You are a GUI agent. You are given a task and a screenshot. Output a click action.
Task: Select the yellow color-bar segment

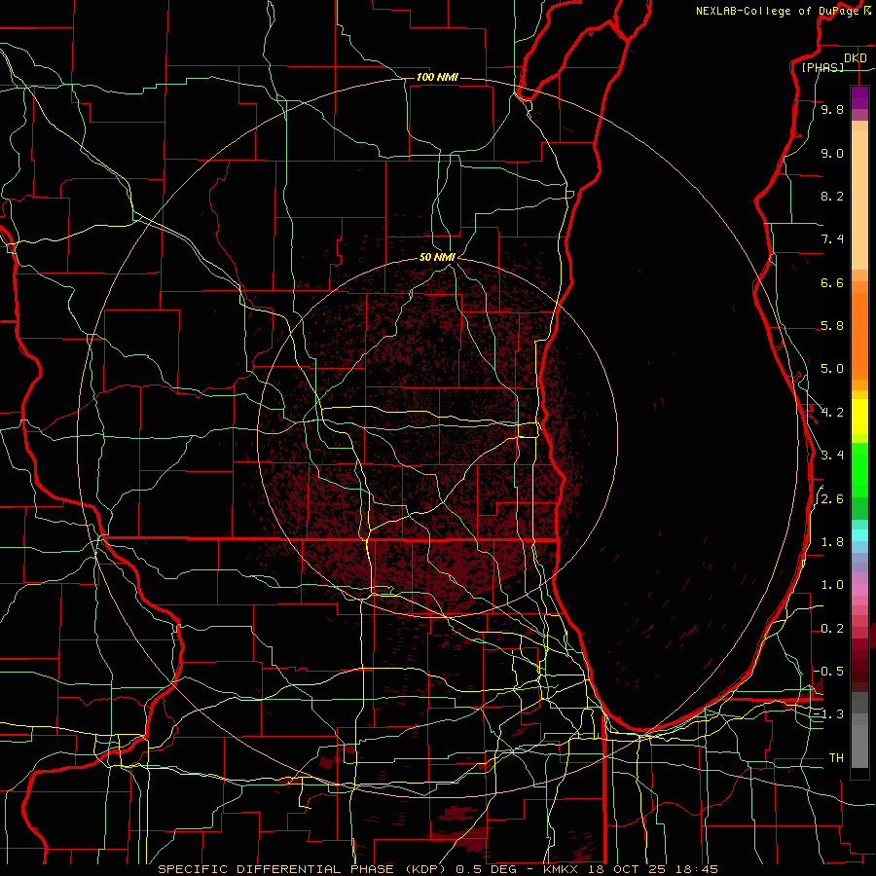point(859,417)
